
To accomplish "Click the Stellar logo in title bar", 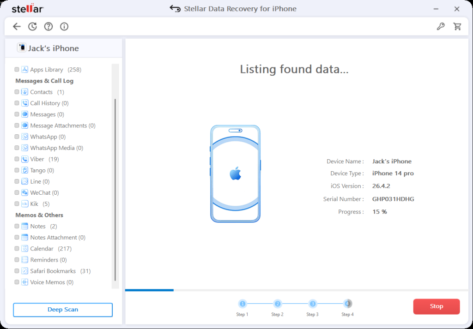I will [28, 9].
